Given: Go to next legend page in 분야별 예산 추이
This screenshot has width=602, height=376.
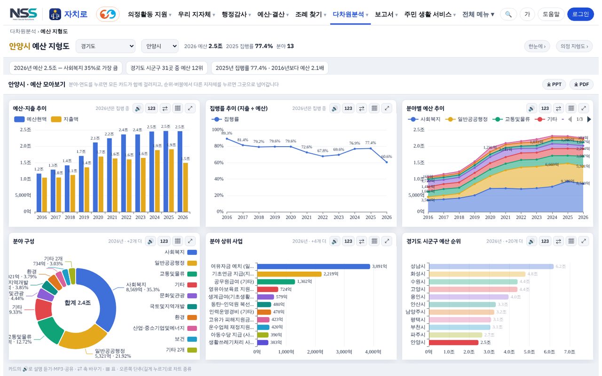Looking at the screenshot, I should point(589,119).
